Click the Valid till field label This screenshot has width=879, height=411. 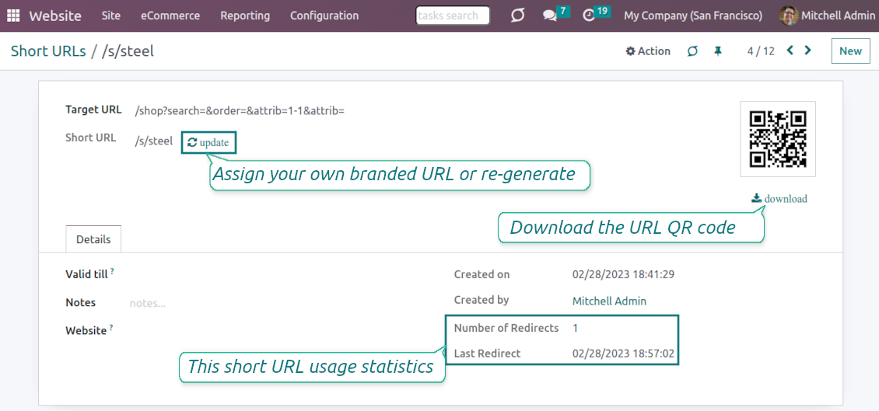click(x=87, y=274)
